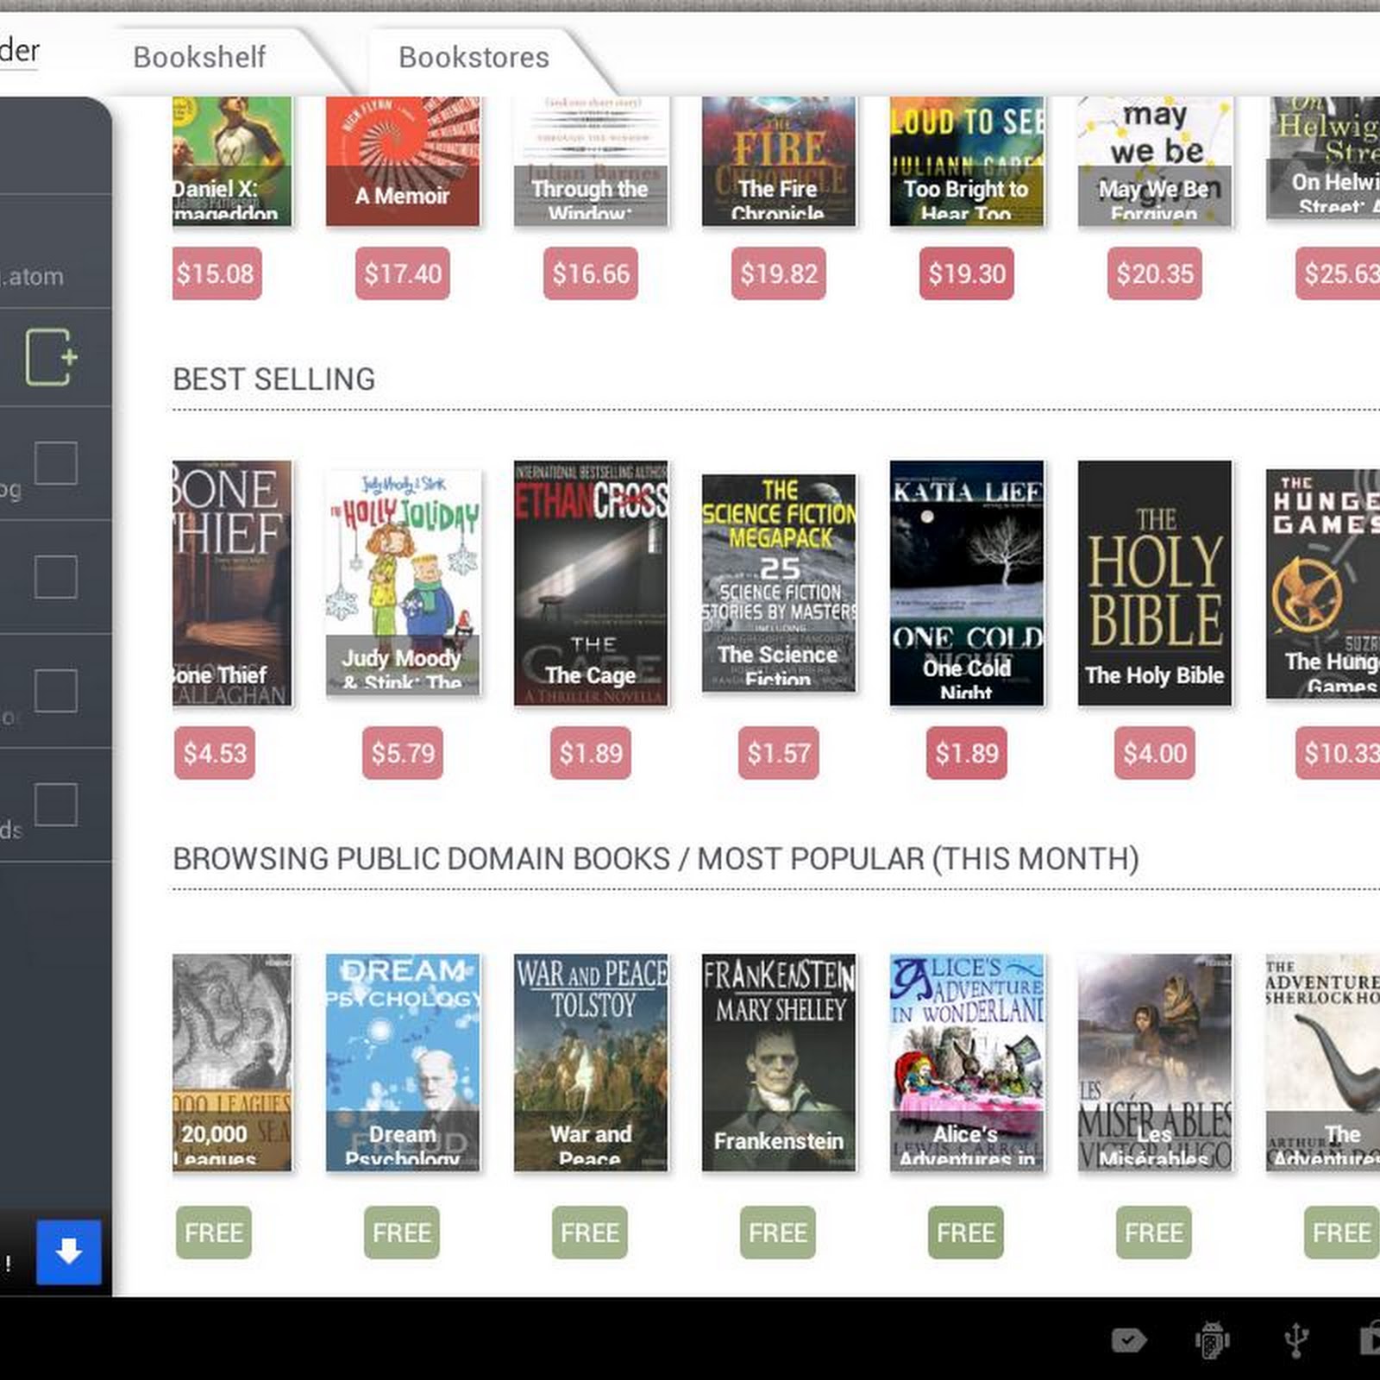Open Too Bright to Hear Too cover
The width and height of the screenshot is (1380, 1380).
pyautogui.click(x=967, y=161)
